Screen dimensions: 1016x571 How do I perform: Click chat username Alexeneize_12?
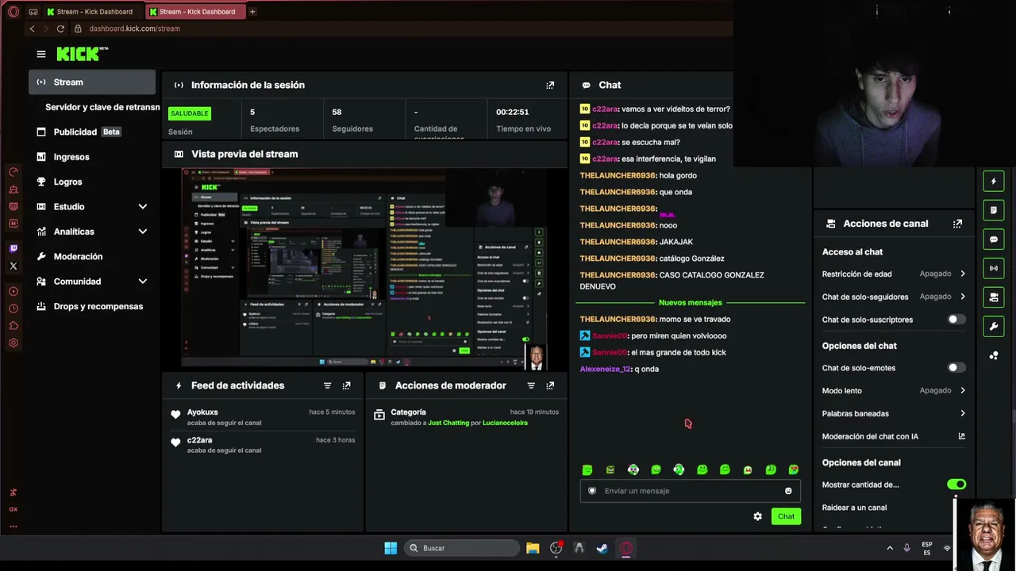pyautogui.click(x=605, y=369)
